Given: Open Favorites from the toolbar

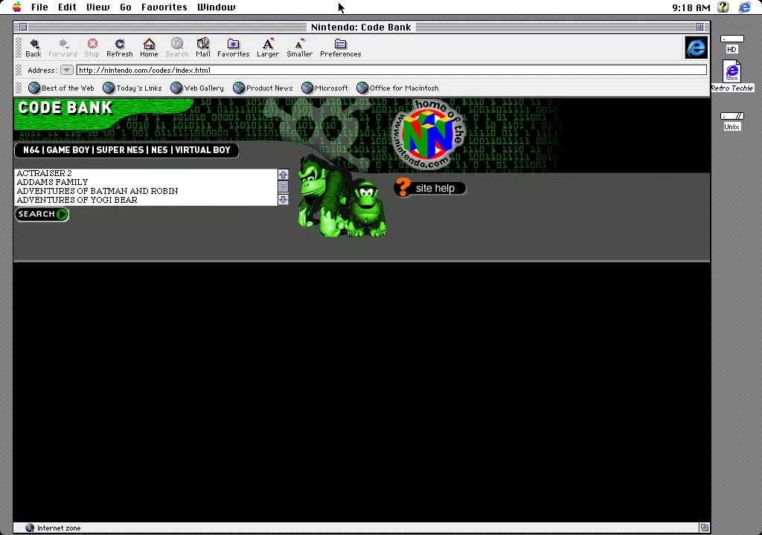Looking at the screenshot, I should [x=233, y=48].
